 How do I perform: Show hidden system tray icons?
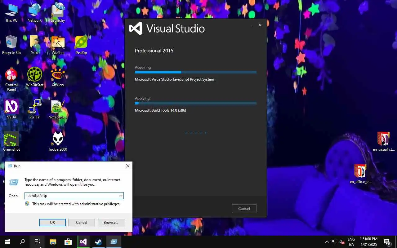(327, 242)
